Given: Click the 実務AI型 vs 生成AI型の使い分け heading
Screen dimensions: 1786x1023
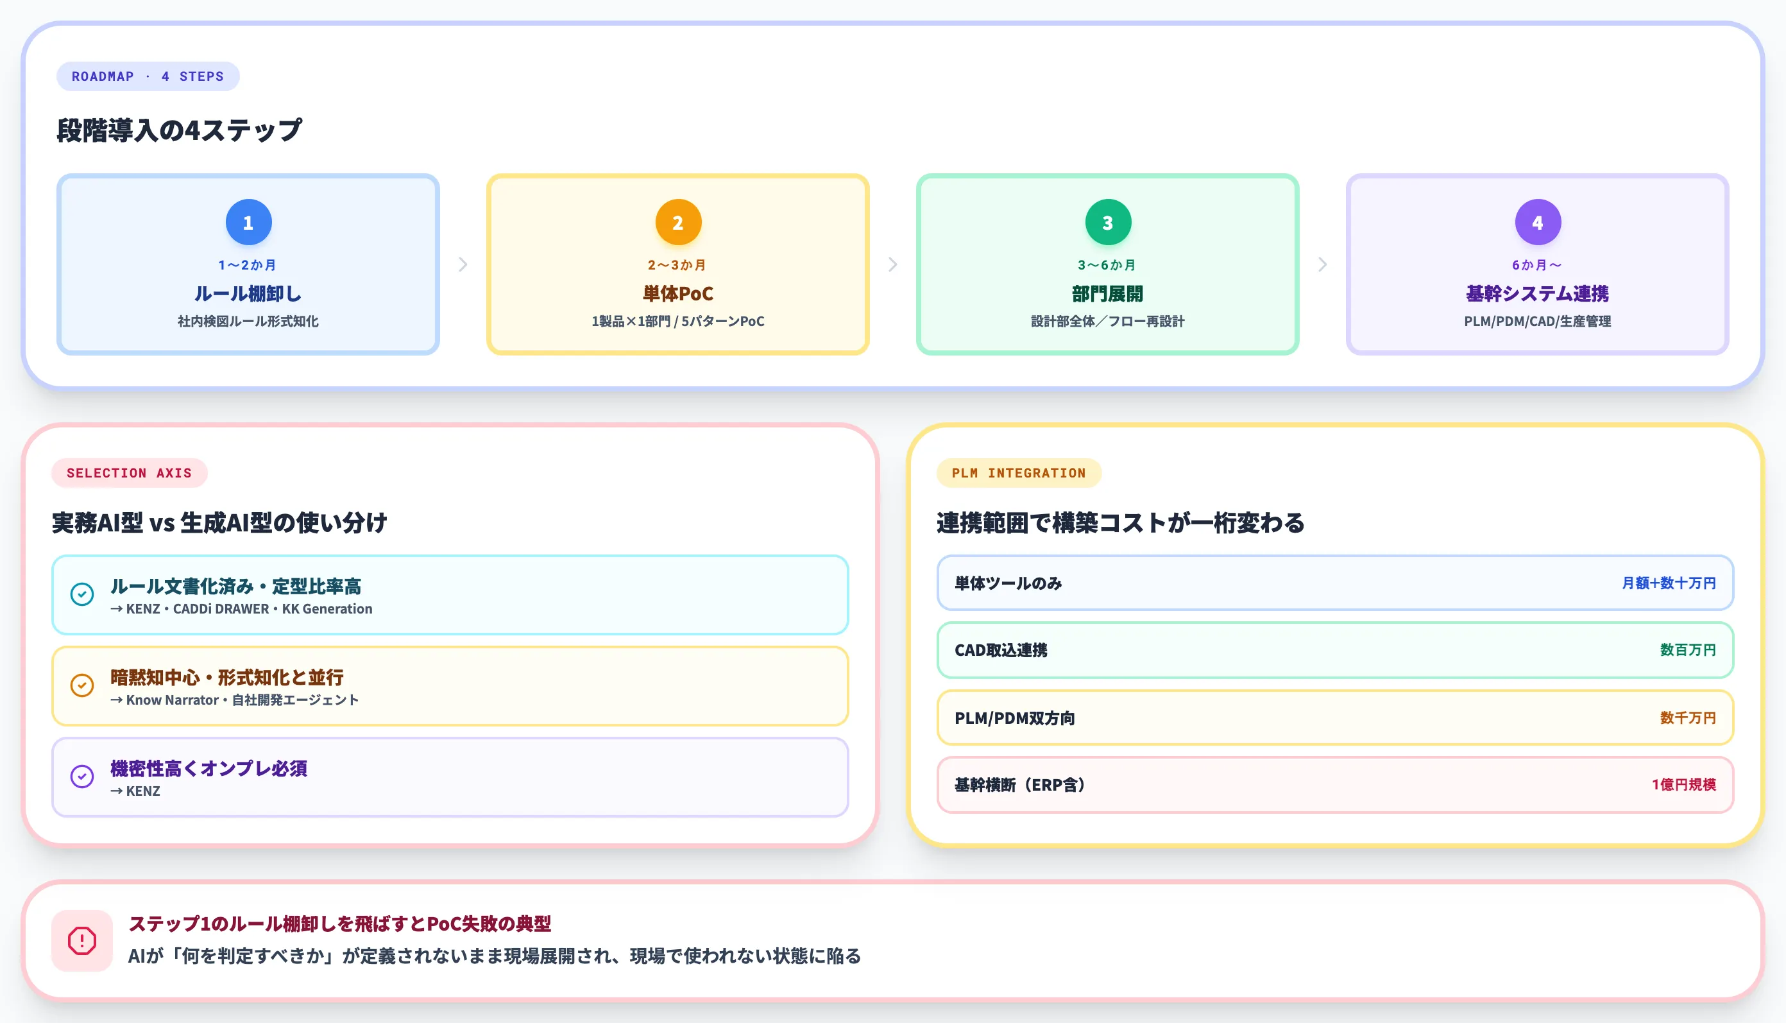Looking at the screenshot, I should coord(219,523).
